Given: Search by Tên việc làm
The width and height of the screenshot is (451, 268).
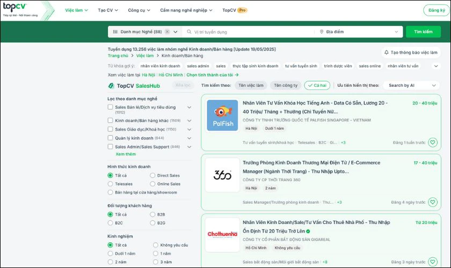Looking at the screenshot, I should [x=251, y=85].
